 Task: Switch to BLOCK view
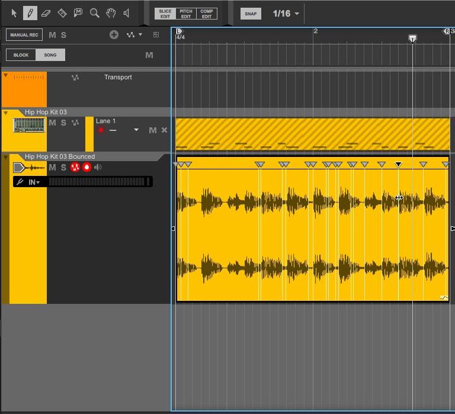click(21, 55)
